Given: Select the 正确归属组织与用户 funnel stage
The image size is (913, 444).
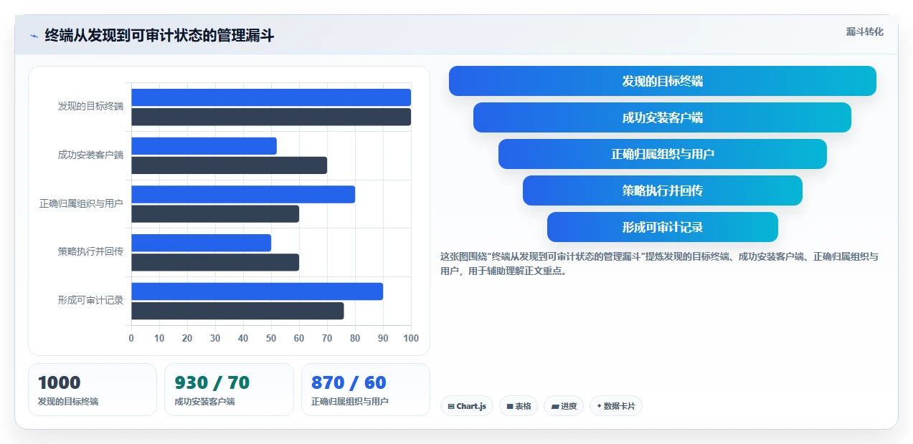Looking at the screenshot, I should [x=662, y=154].
